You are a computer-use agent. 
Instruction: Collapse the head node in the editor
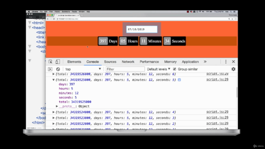30,27
